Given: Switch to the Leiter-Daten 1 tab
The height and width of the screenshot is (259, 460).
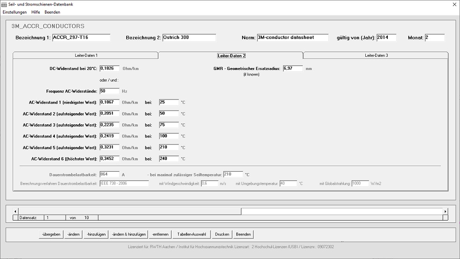Looking at the screenshot, I should (86, 55).
